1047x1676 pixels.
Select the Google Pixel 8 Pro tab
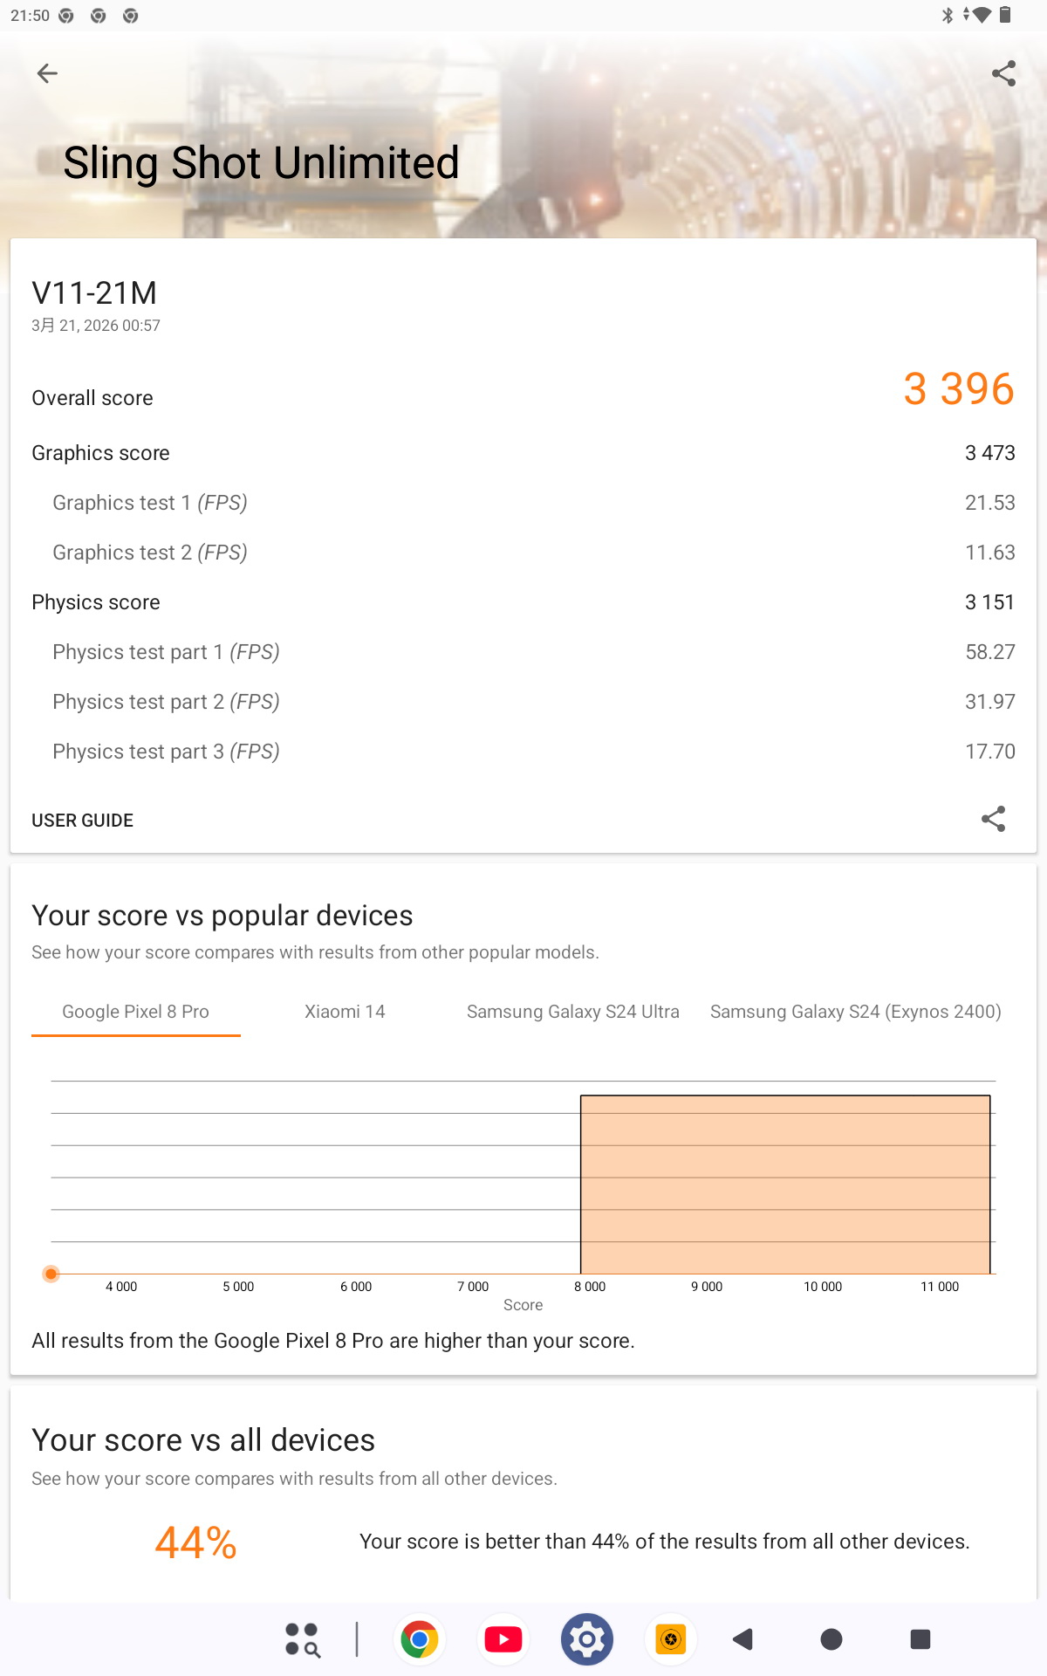[x=135, y=1012]
